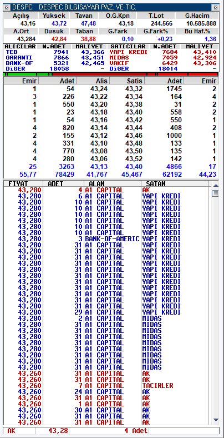Screen dimensions: 224x438
Task: Select first trade row with 4 lots AK
Action: click(106, 190)
